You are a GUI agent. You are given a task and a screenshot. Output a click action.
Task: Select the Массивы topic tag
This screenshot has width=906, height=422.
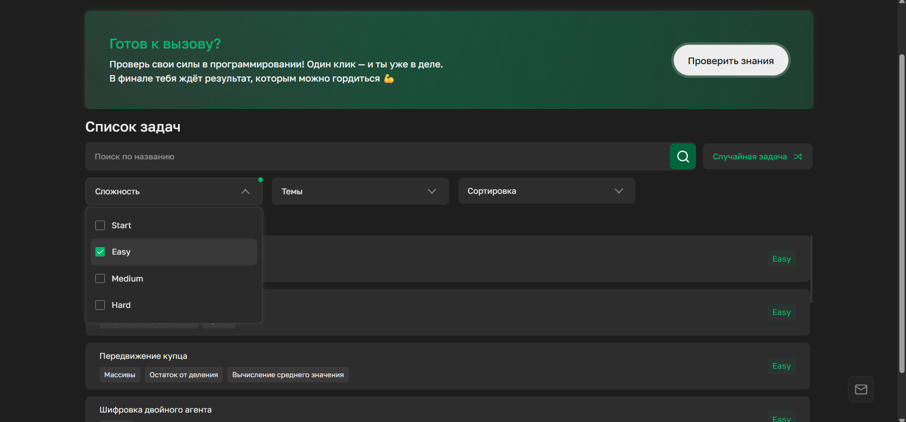click(x=119, y=375)
